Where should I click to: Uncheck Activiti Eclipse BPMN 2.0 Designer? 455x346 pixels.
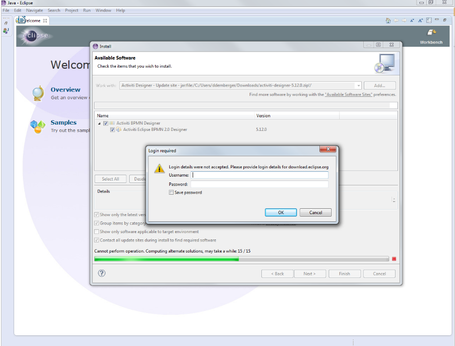click(x=113, y=130)
